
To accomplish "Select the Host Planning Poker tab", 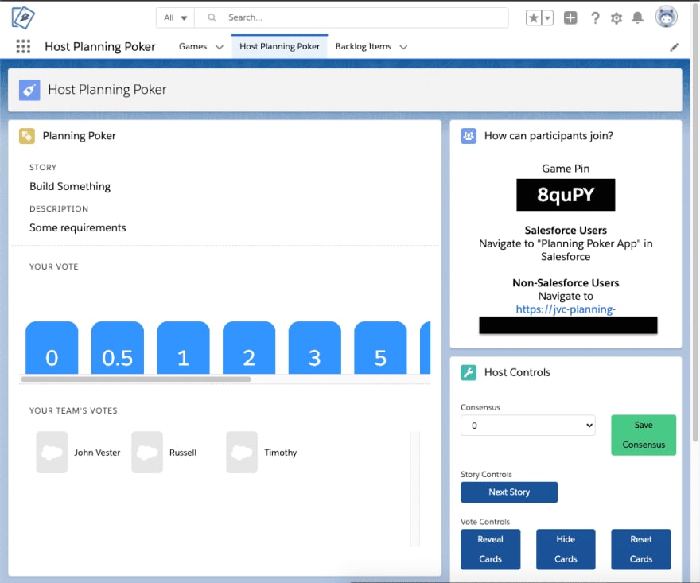I will click(279, 46).
